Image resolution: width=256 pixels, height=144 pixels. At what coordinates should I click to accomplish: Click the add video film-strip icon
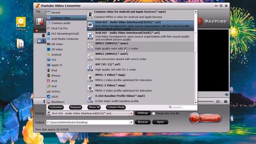click(x=40, y=22)
